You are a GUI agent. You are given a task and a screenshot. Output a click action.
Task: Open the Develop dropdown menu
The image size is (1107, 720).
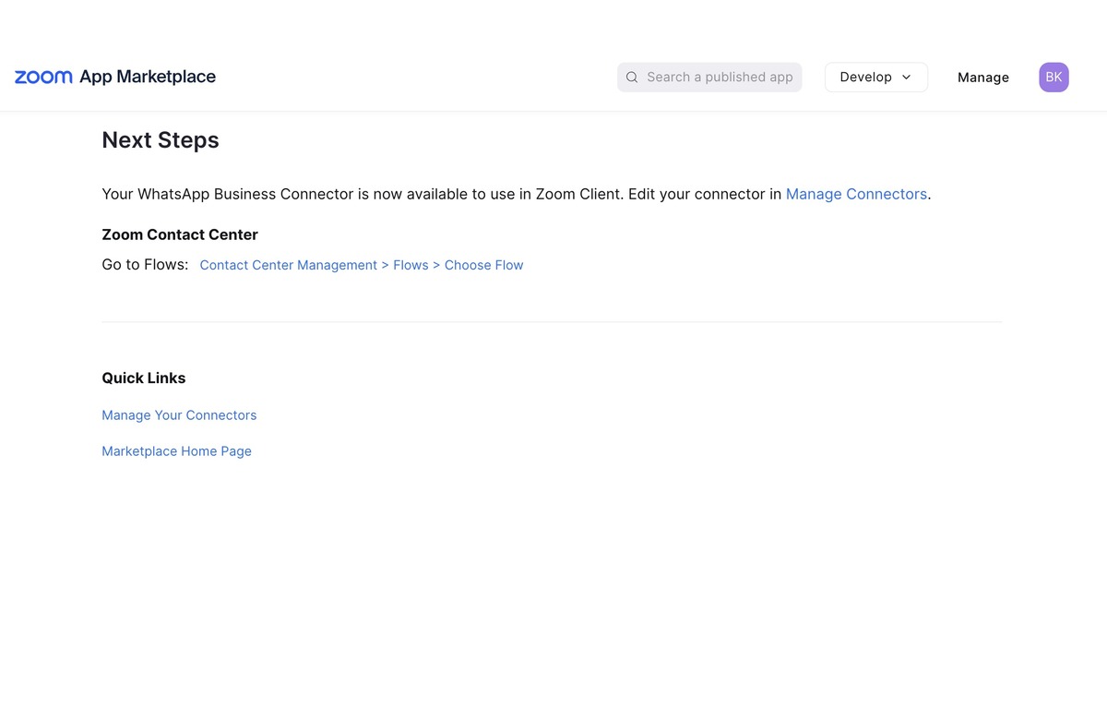tap(876, 78)
